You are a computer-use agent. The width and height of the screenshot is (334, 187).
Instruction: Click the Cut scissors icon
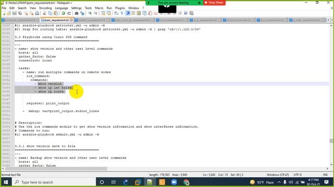tap(44, 14)
